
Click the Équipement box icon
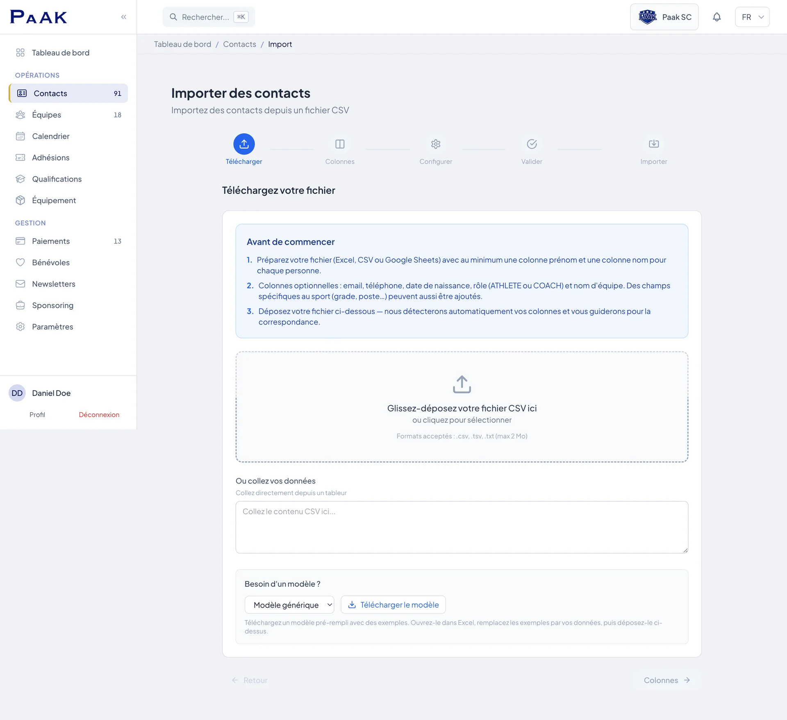(20, 200)
